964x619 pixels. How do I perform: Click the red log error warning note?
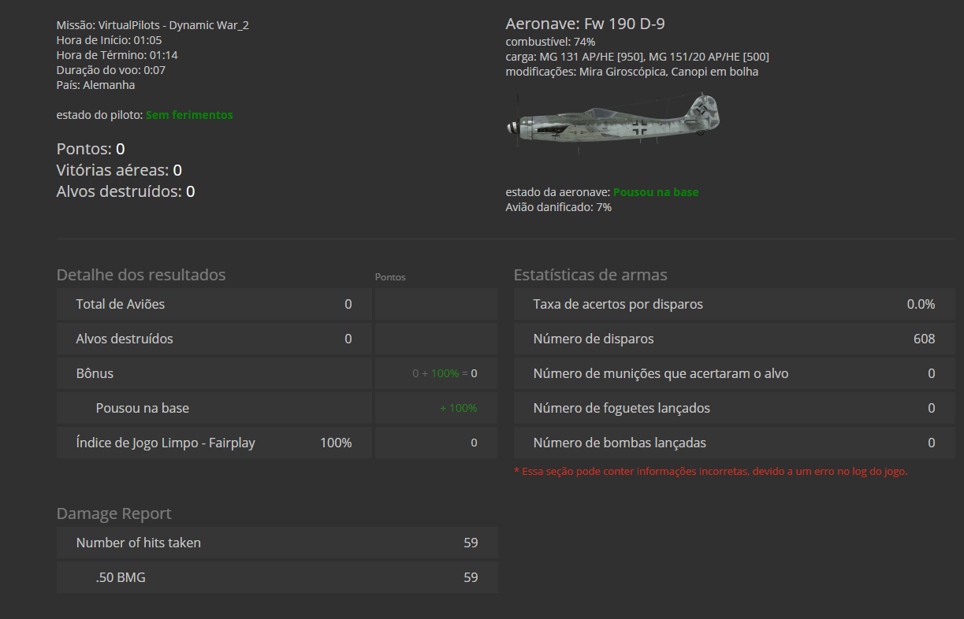[x=710, y=472]
